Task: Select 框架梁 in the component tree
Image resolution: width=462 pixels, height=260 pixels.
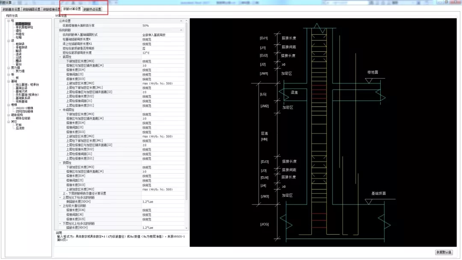Action: click(x=20, y=44)
